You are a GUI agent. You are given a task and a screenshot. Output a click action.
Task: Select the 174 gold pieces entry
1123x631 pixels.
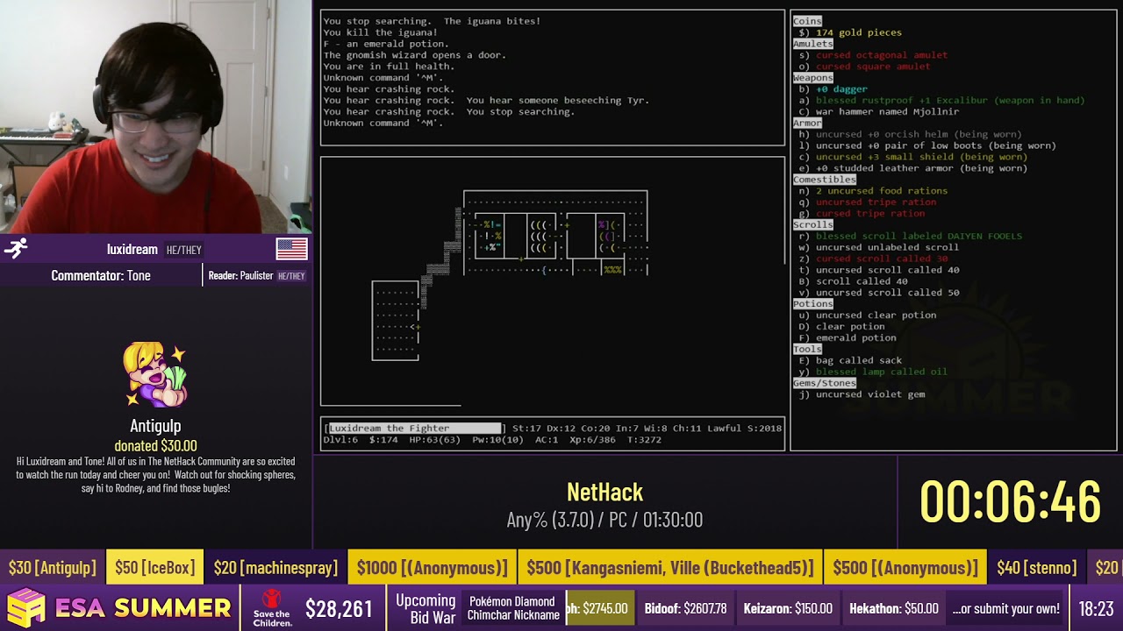pyautogui.click(x=858, y=32)
